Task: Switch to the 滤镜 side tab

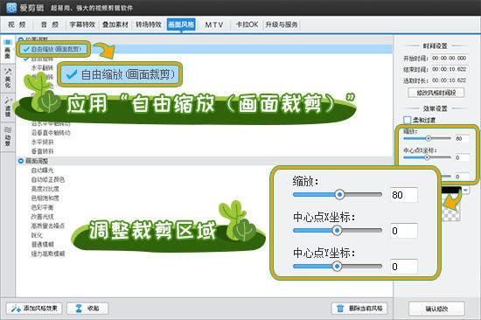Action: (x=7, y=107)
